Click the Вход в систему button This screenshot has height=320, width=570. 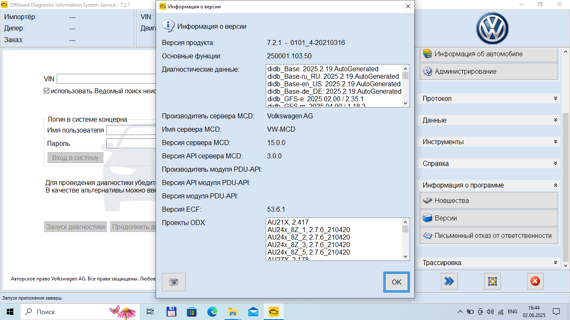pyautogui.click(x=76, y=157)
